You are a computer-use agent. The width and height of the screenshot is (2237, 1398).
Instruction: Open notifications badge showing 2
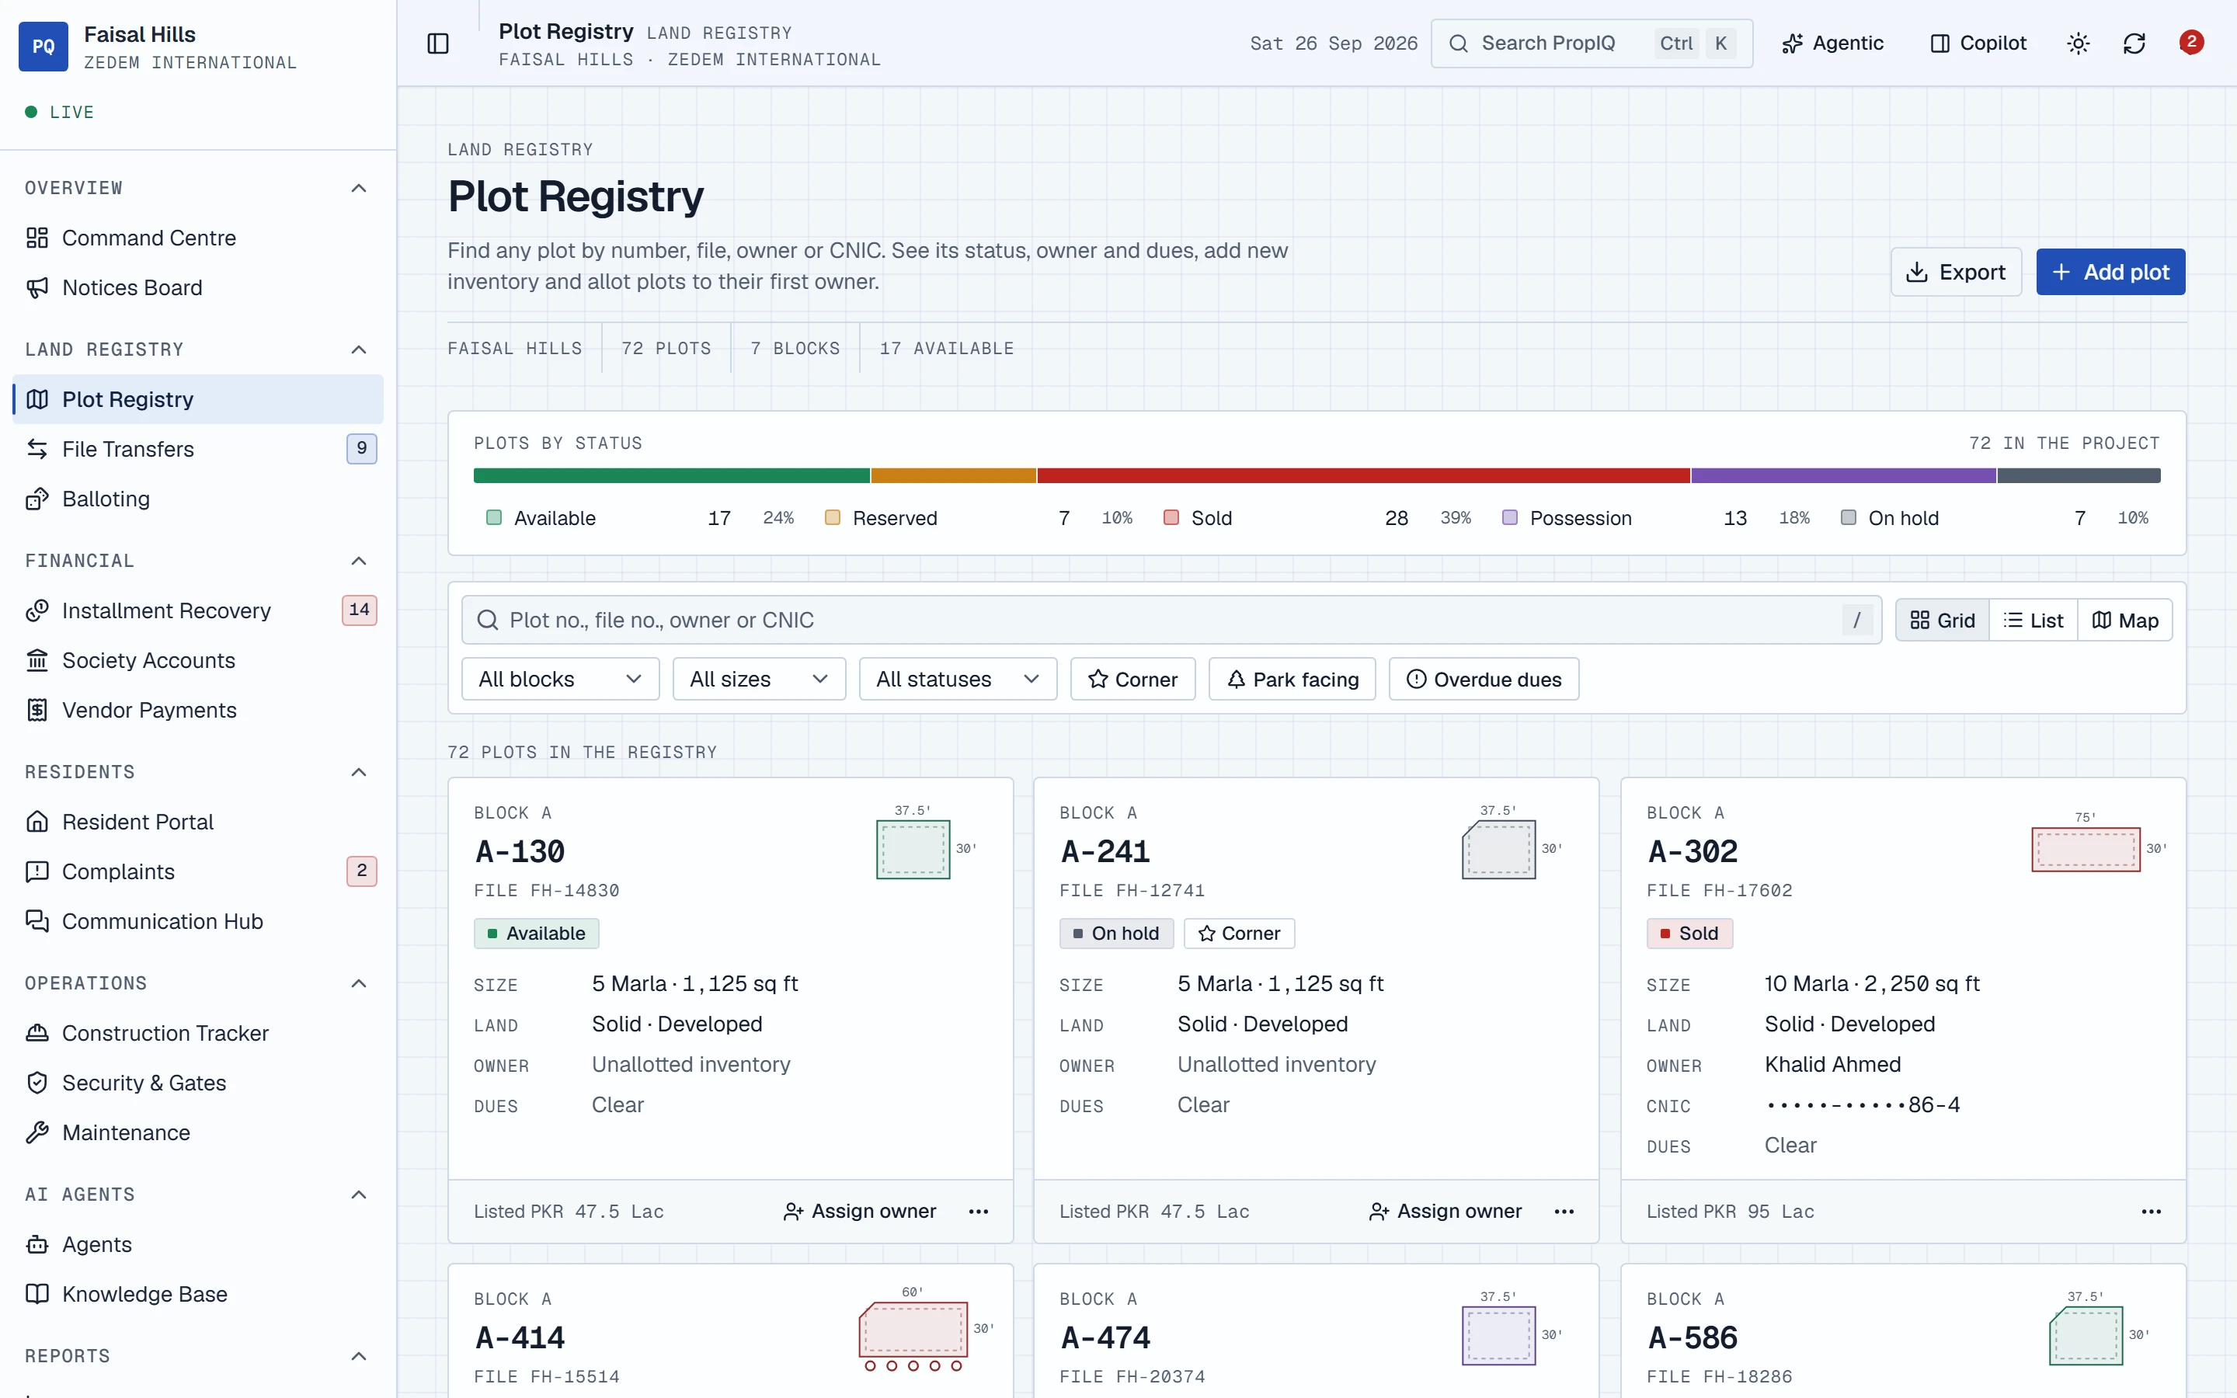pyautogui.click(x=2190, y=43)
